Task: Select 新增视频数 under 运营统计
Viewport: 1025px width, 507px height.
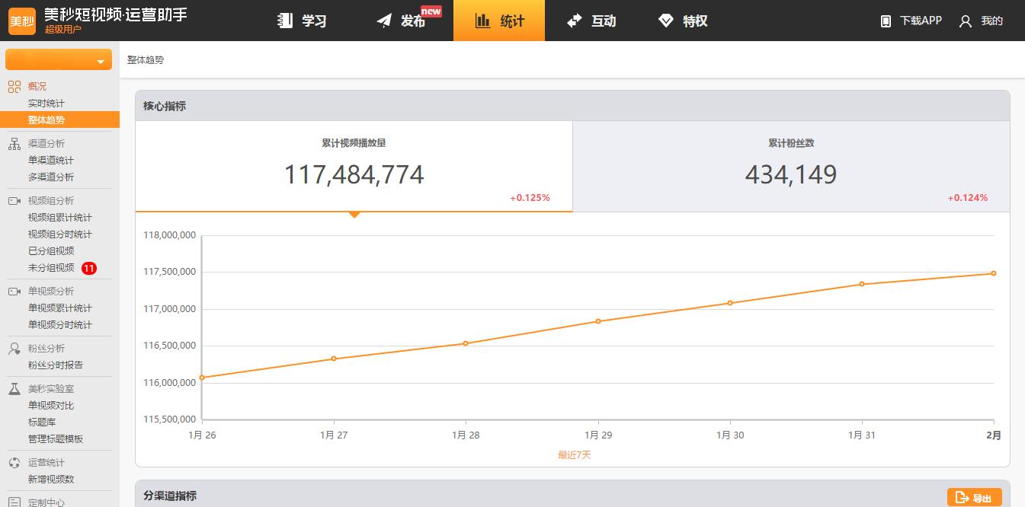Action: [50, 479]
